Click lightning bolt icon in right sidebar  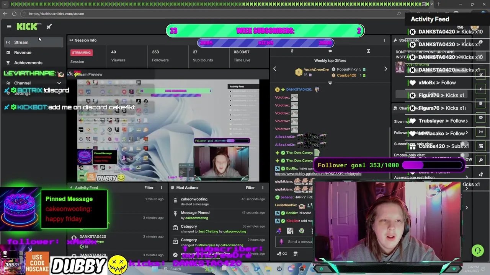[481, 89]
